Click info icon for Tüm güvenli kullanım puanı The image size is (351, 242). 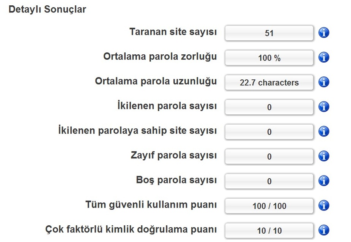(x=324, y=206)
